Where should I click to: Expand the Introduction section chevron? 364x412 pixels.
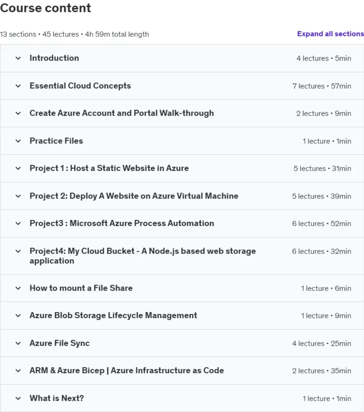click(18, 58)
